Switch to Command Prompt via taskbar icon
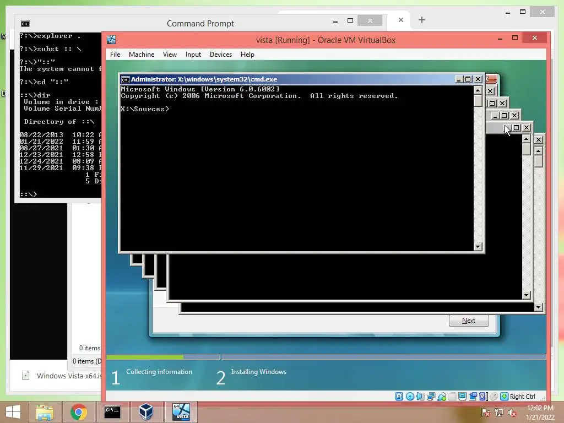This screenshot has width=564, height=423. click(112, 412)
